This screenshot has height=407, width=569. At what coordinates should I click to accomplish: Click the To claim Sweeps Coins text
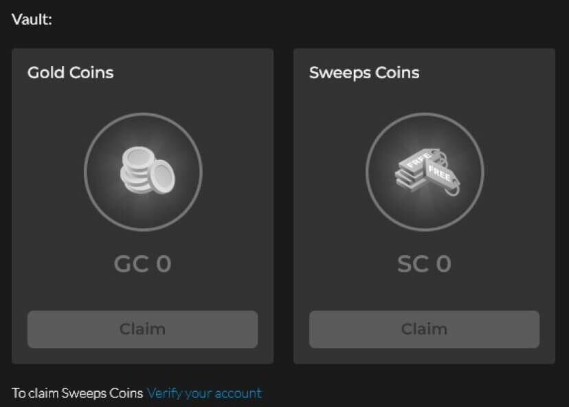point(77,393)
